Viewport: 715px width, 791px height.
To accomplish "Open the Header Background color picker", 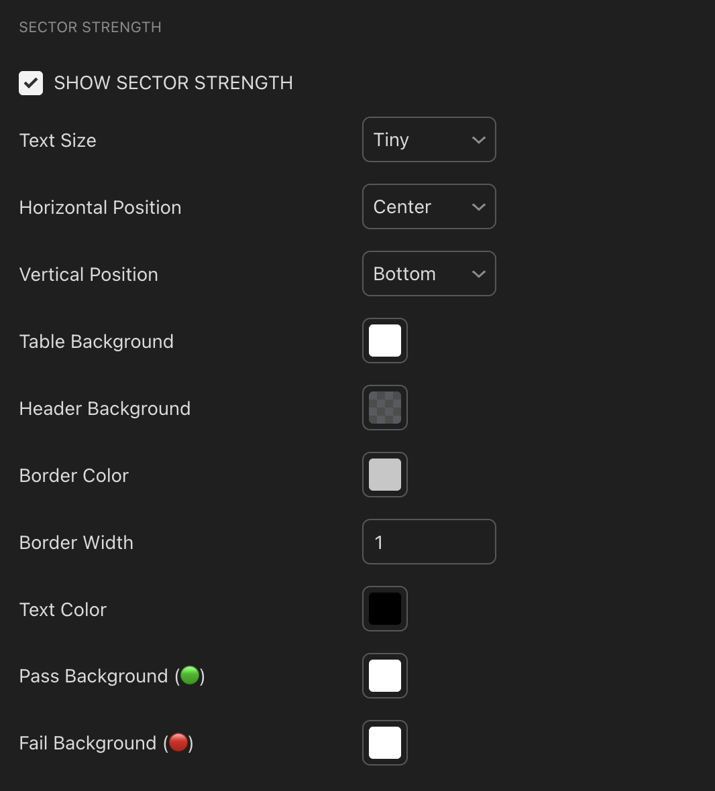I will coord(385,408).
